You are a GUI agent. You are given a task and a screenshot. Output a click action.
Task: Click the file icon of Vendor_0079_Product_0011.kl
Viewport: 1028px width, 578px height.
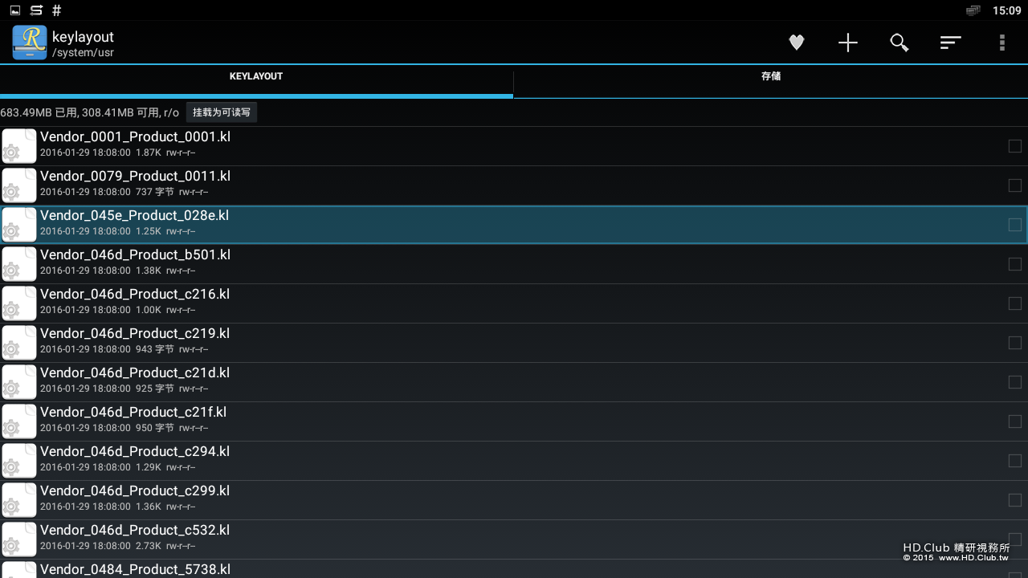19,185
